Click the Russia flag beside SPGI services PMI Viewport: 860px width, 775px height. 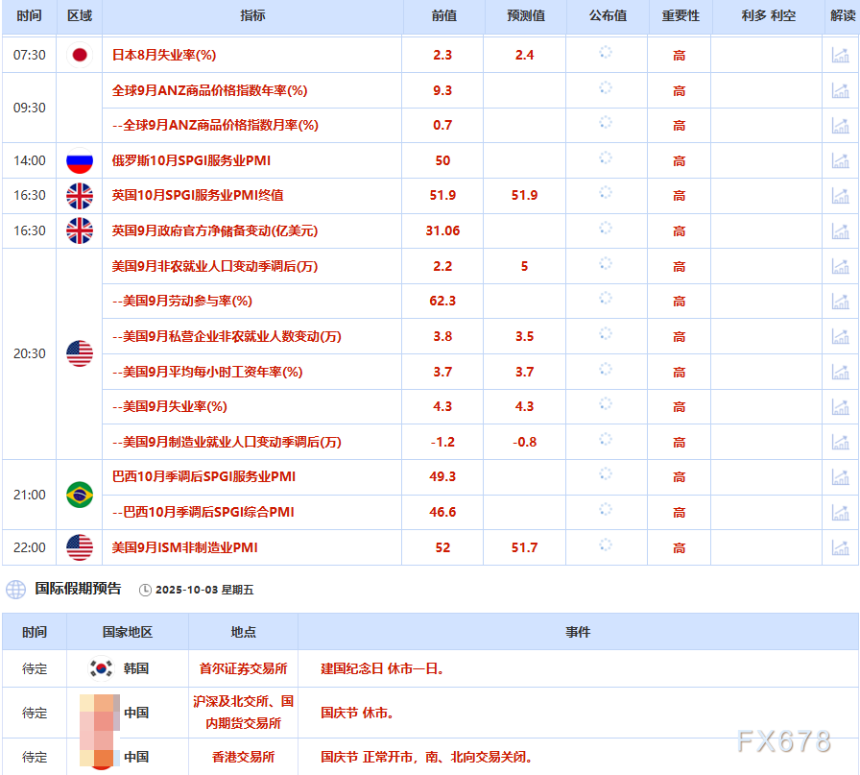[x=80, y=160]
